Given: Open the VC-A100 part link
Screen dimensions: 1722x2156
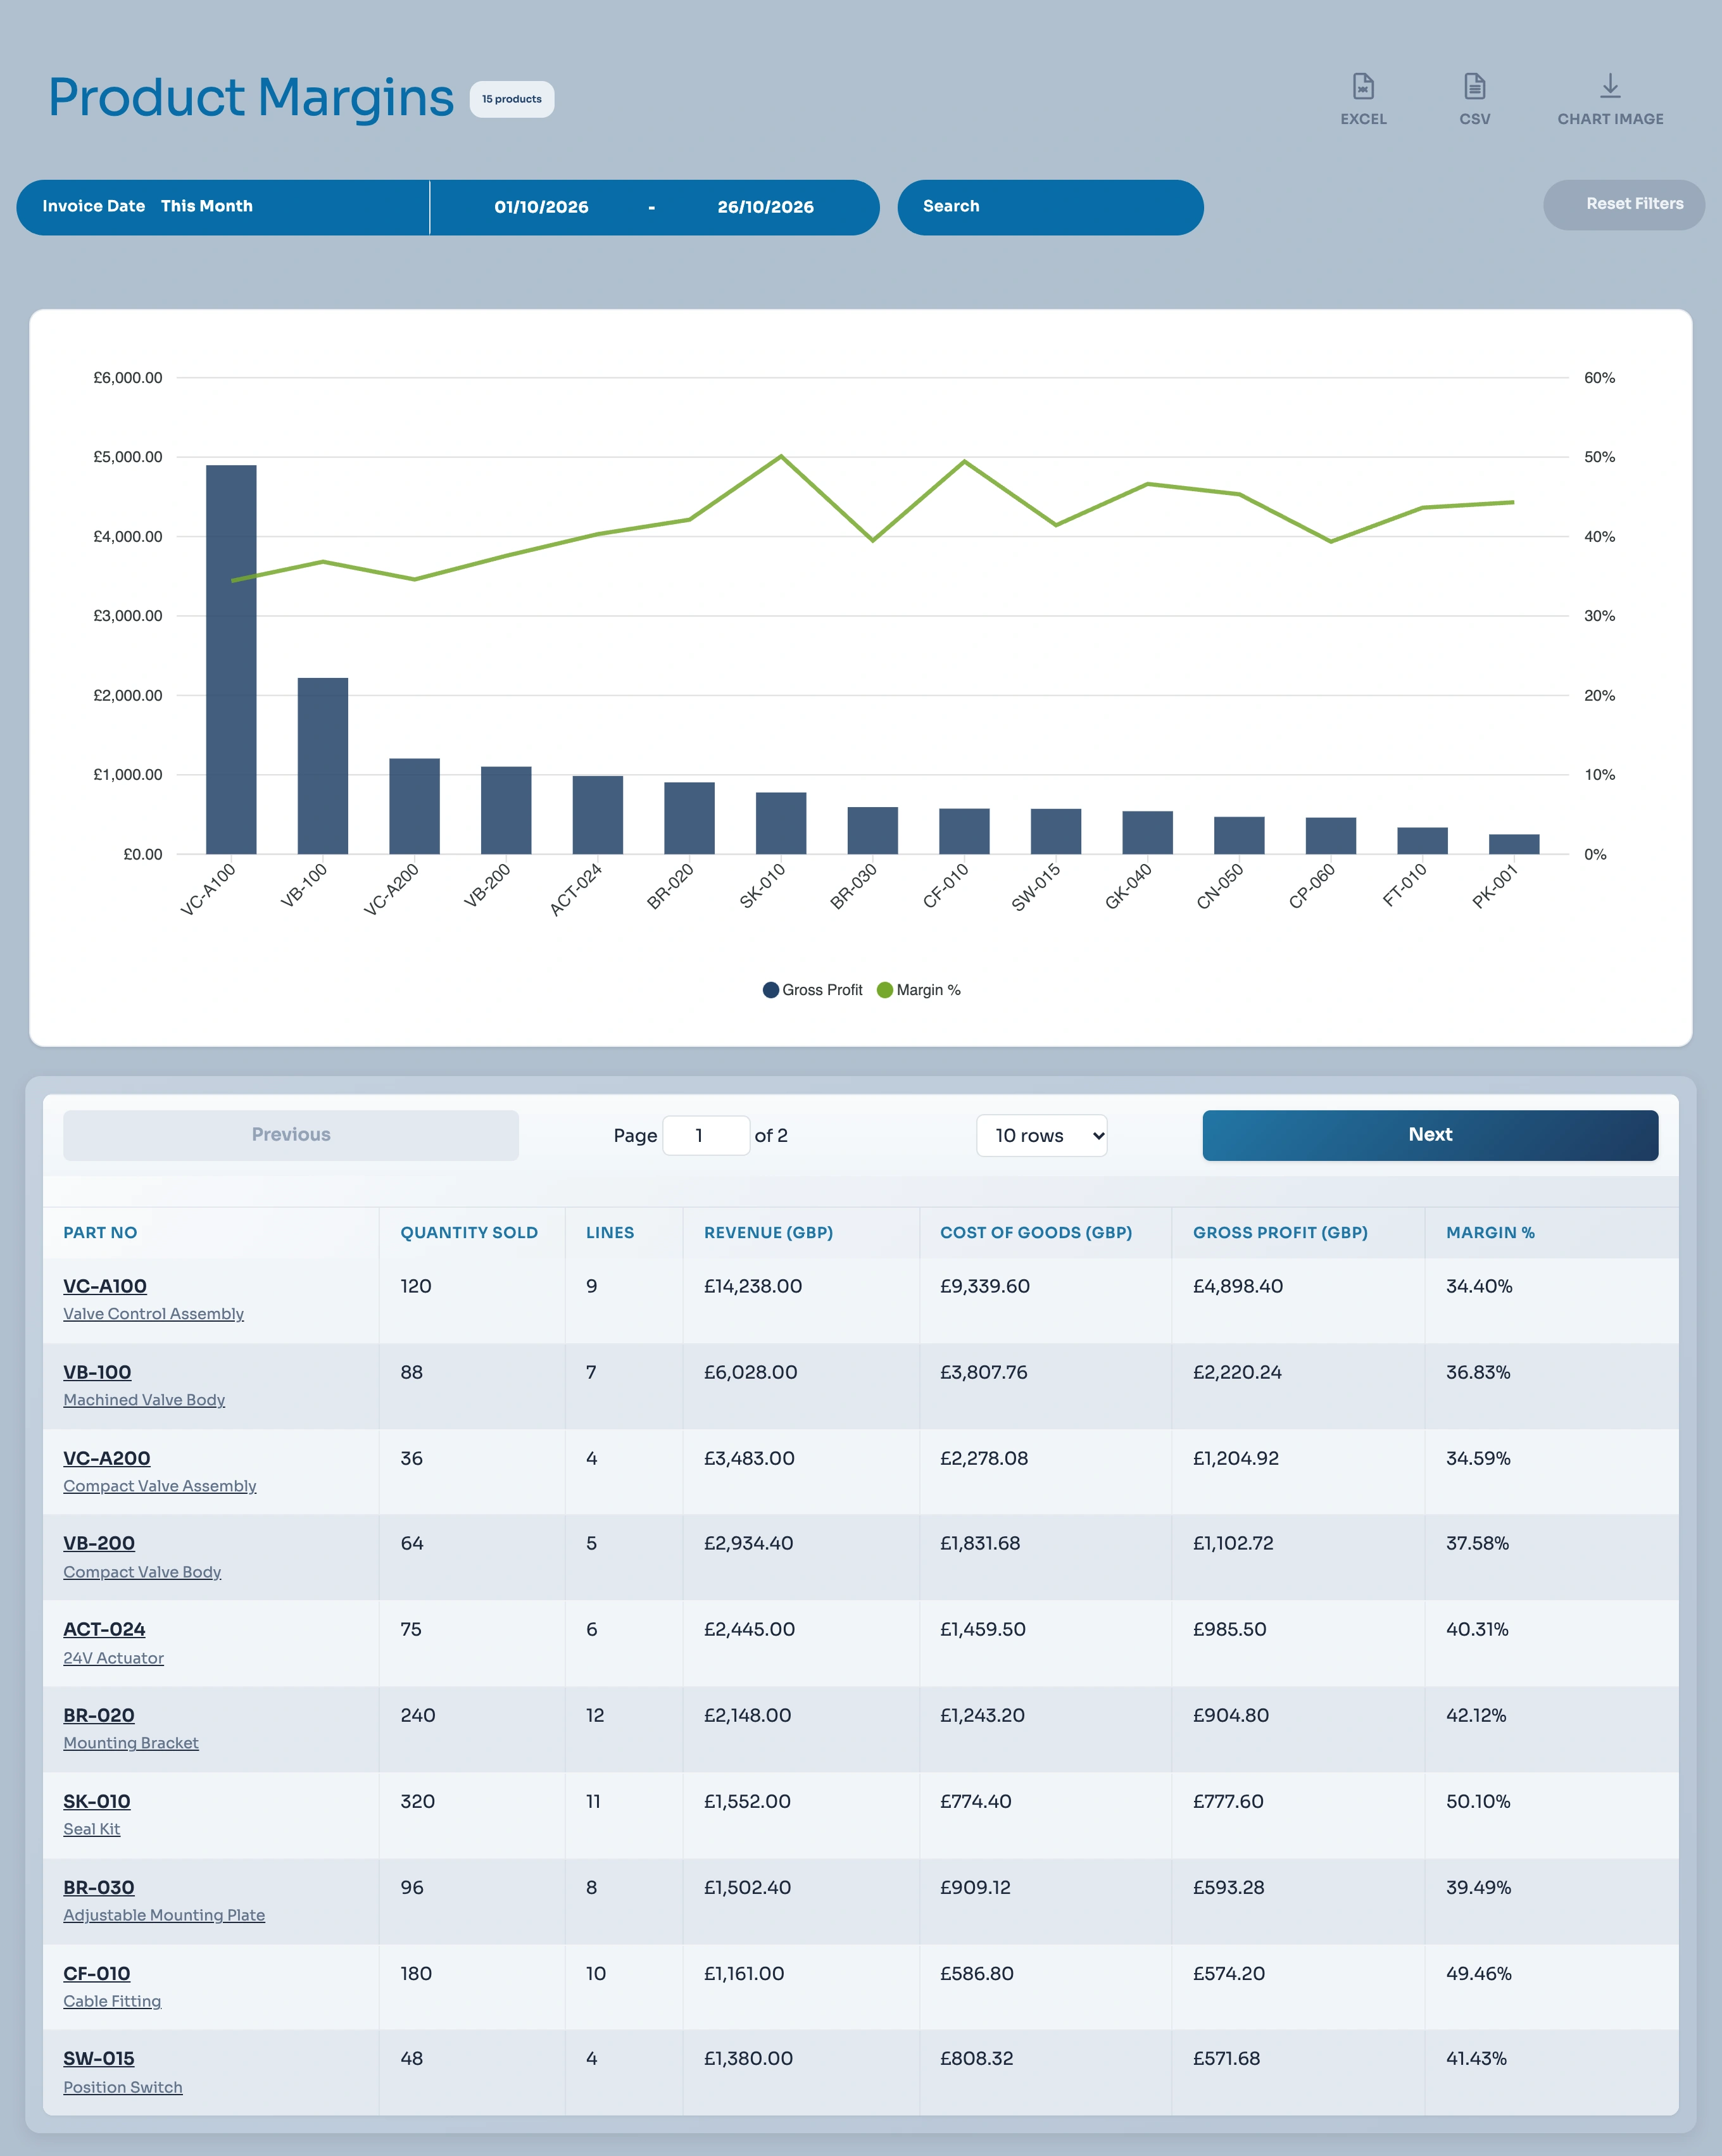Looking at the screenshot, I should (x=105, y=1286).
